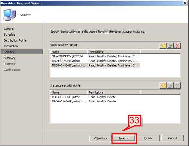Go back with the Previous button
The height and width of the screenshot is (146, 189).
pyautogui.click(x=101, y=138)
